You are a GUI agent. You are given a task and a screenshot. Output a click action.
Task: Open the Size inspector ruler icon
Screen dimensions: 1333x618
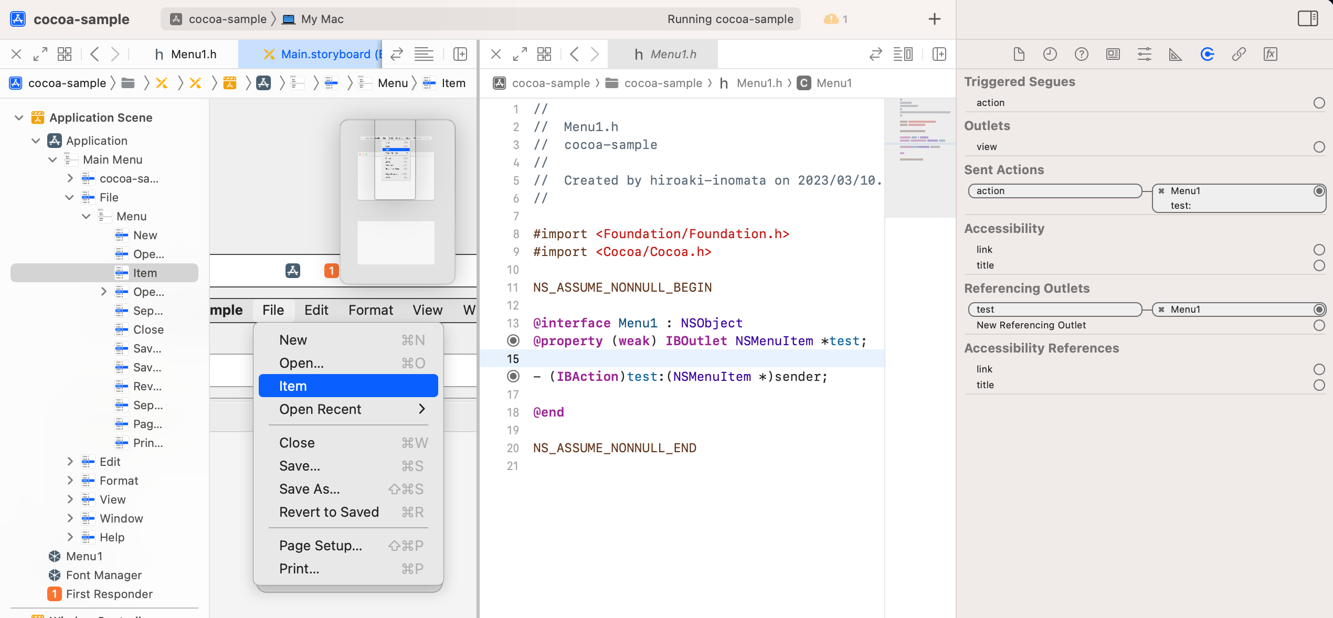tap(1176, 54)
